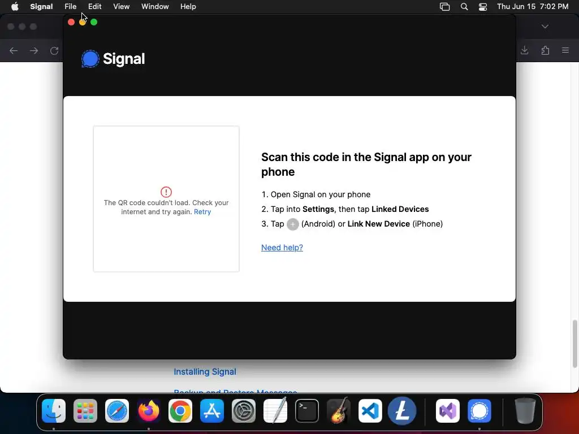Click the gray plus icon in step 3
The width and height of the screenshot is (579, 434).
(x=293, y=224)
